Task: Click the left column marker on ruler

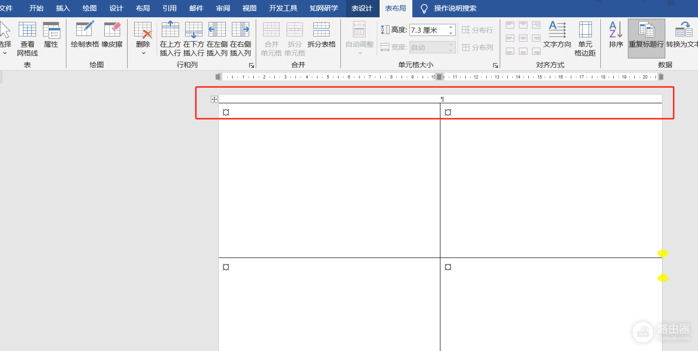Action: (x=218, y=77)
